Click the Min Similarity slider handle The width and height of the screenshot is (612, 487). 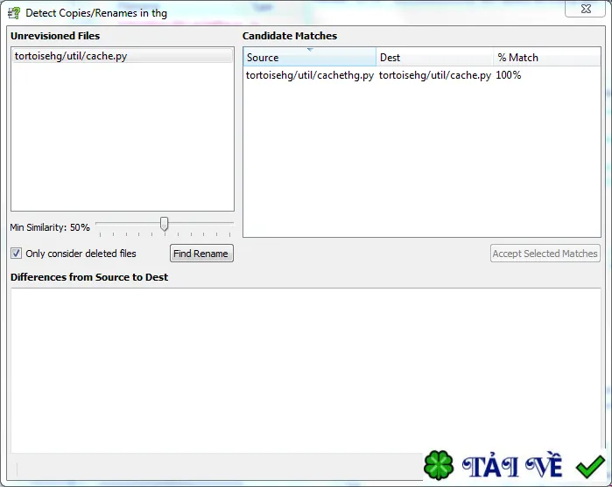[165, 224]
